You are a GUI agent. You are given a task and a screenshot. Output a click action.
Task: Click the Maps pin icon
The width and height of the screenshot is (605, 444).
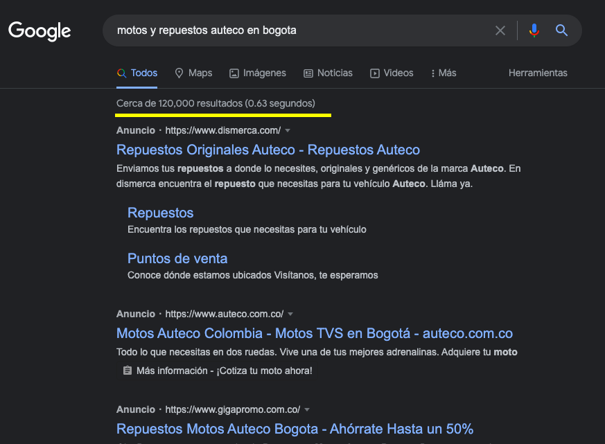coord(179,73)
